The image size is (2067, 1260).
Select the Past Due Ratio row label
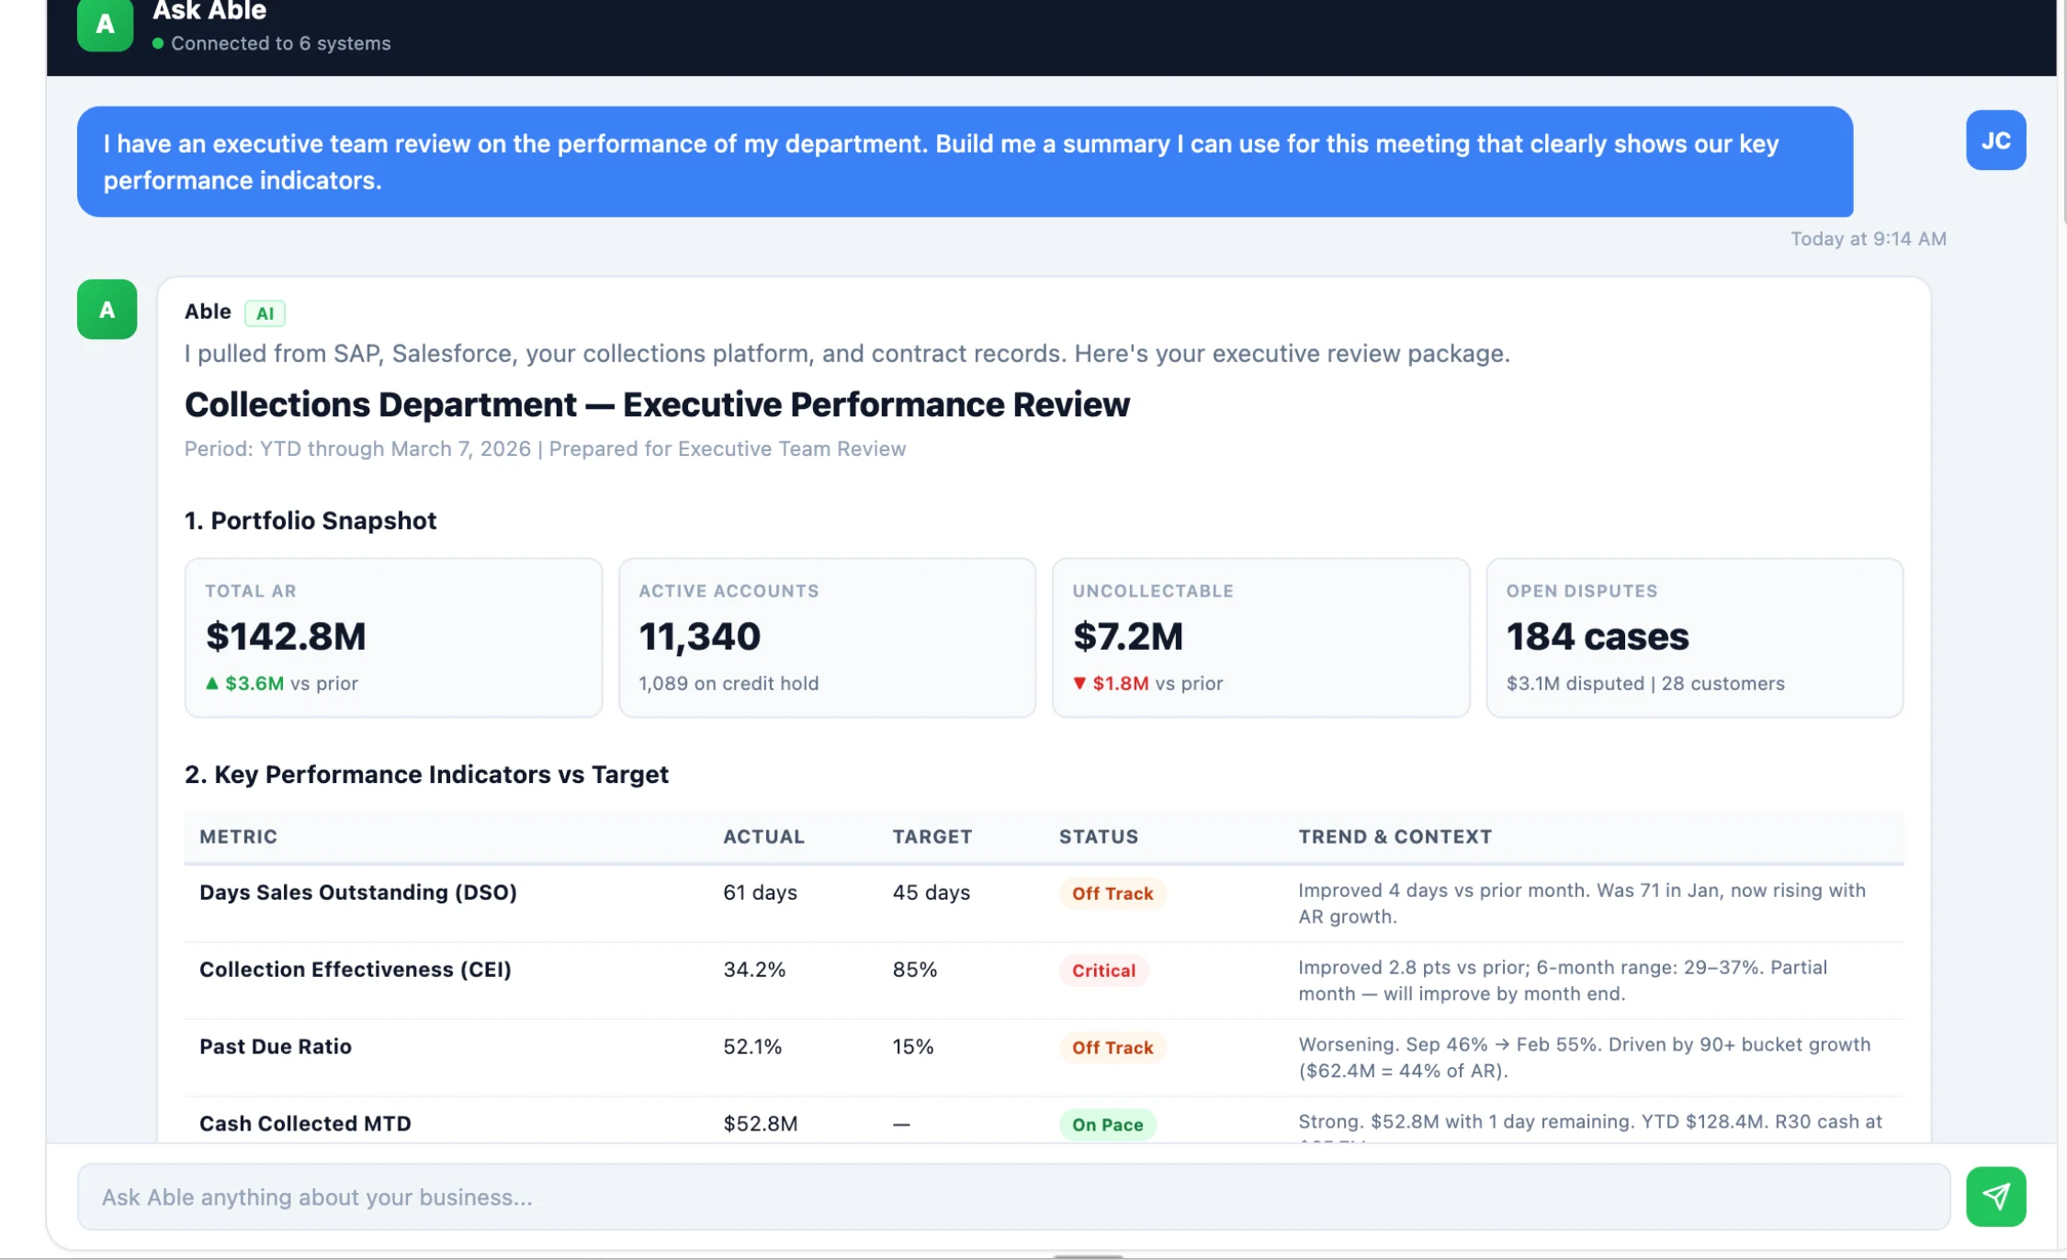tap(275, 1046)
